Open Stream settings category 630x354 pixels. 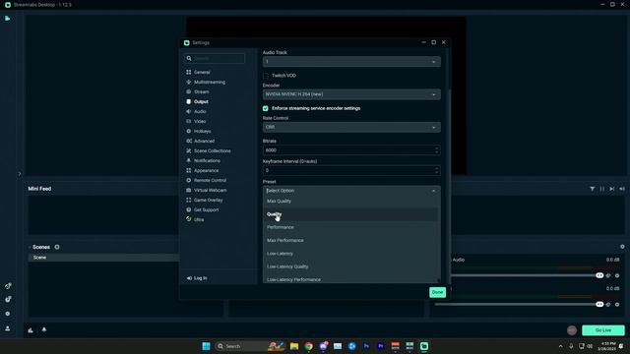pos(201,91)
